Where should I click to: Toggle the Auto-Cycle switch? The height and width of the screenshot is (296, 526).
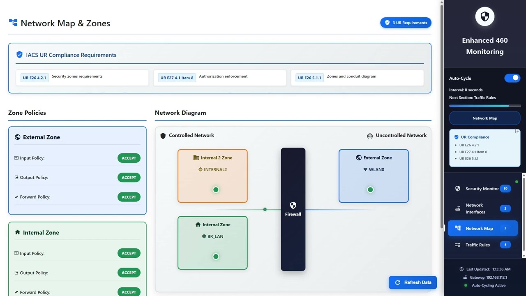[512, 78]
